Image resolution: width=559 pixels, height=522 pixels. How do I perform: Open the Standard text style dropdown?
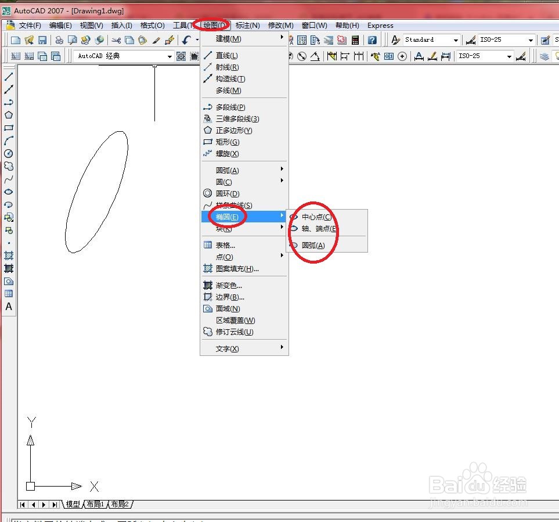456,40
